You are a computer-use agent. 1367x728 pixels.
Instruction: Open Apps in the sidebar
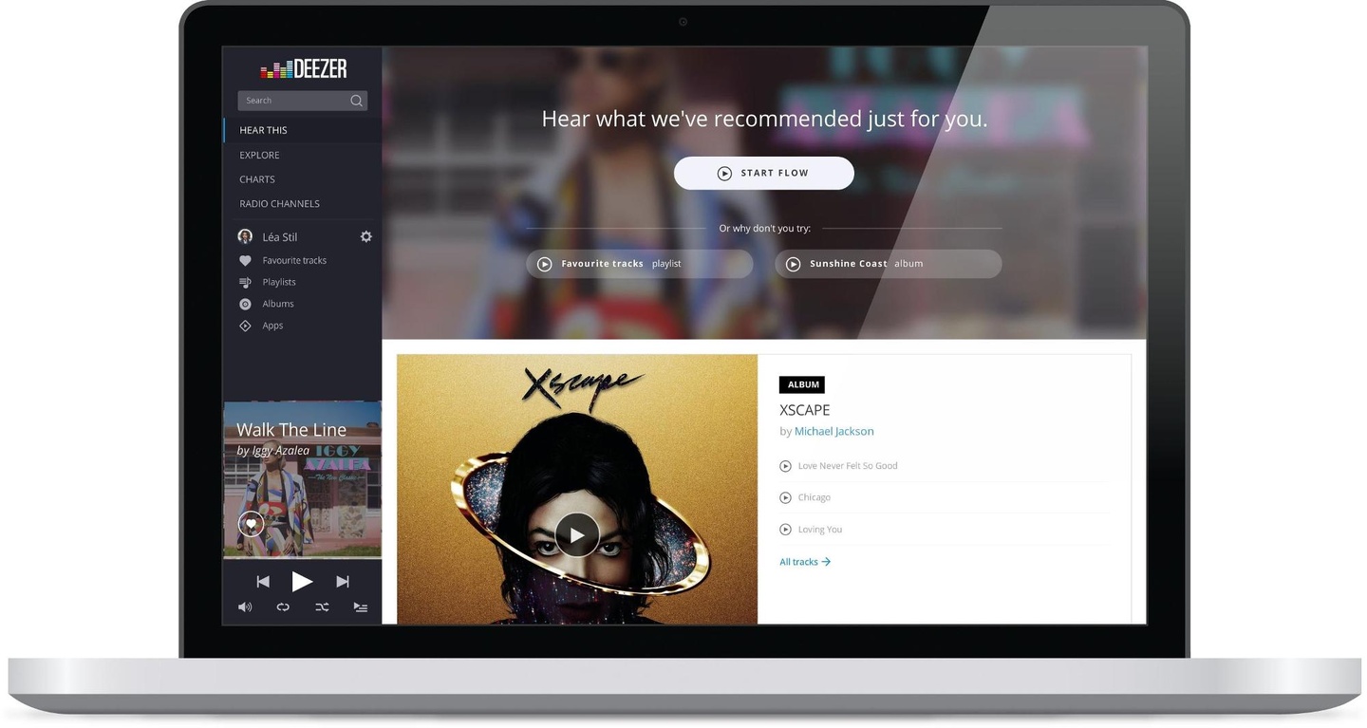pos(272,326)
